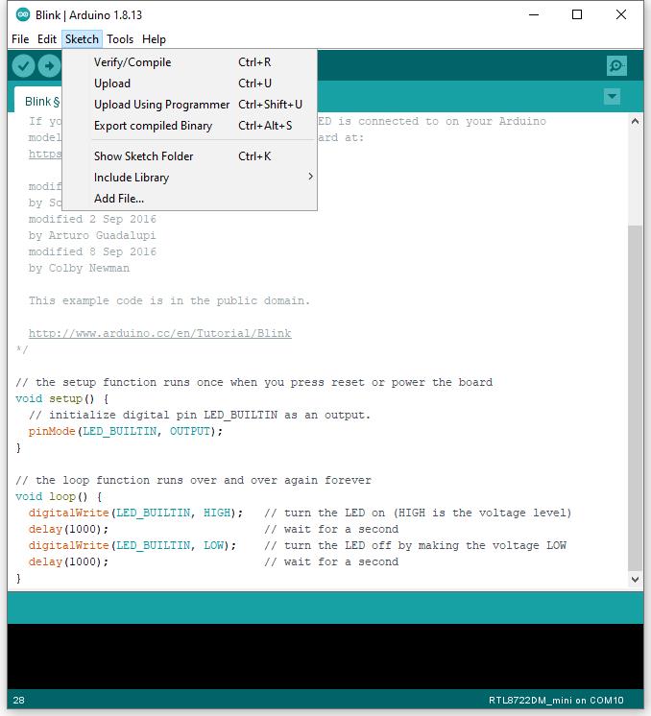This screenshot has height=716, width=651.
Task: Open the arduino.cc Tutorial/Blink link
Action: click(x=160, y=333)
